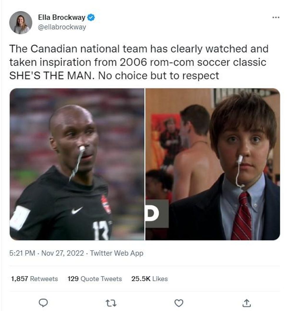Image resolution: width=288 pixels, height=311 pixels.
Task: View the 129 Quote Tweets list
Action: point(95,279)
